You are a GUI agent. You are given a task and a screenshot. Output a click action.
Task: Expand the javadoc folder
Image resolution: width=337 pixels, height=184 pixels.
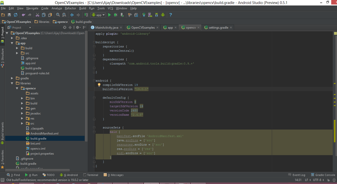tap(22, 113)
